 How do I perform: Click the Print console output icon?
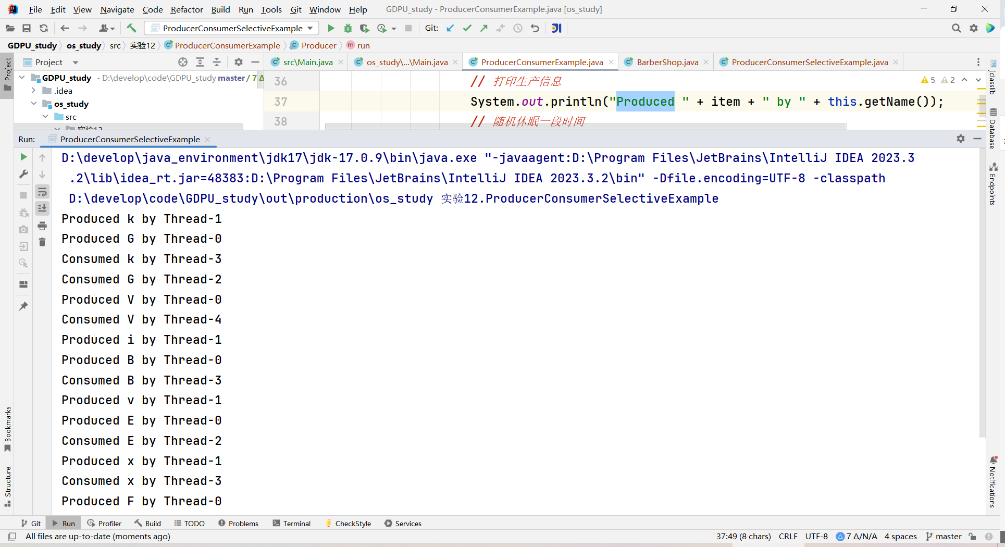42,226
